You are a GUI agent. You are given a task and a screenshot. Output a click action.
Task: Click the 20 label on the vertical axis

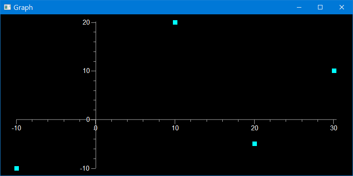[x=86, y=22]
